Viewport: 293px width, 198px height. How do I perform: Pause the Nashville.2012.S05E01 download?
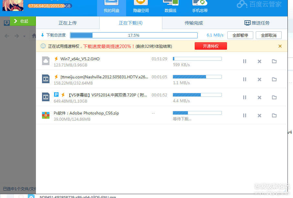point(244,79)
